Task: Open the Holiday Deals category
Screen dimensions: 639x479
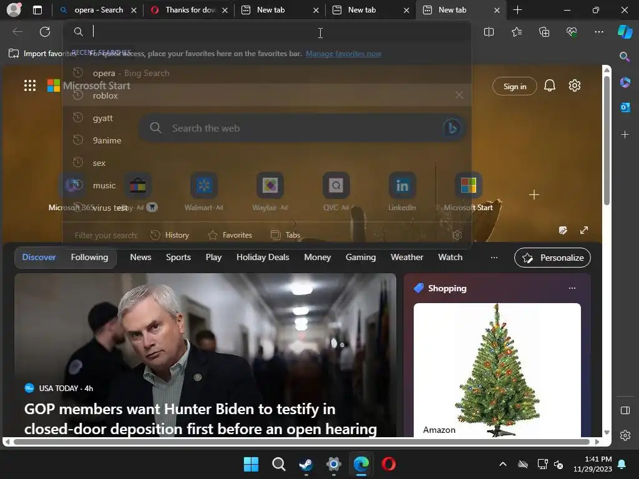Action: pos(263,257)
